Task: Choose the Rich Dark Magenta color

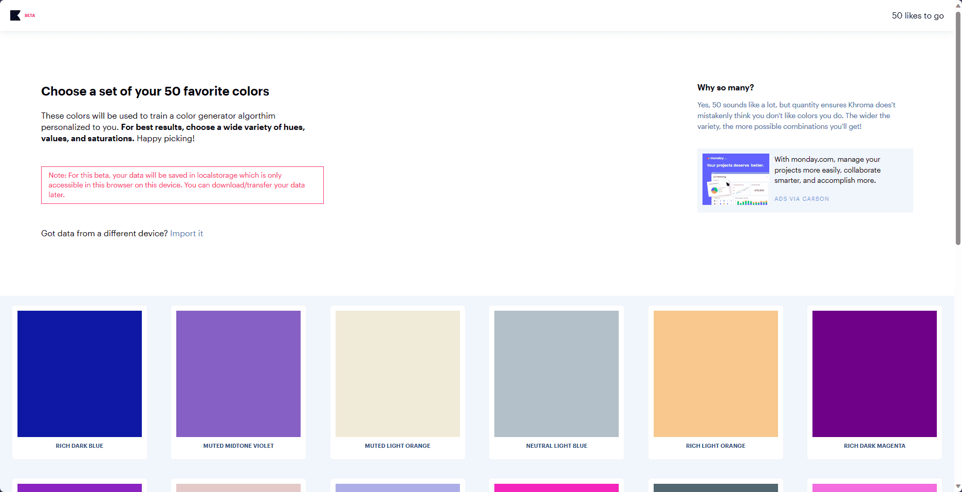Action: (x=875, y=374)
